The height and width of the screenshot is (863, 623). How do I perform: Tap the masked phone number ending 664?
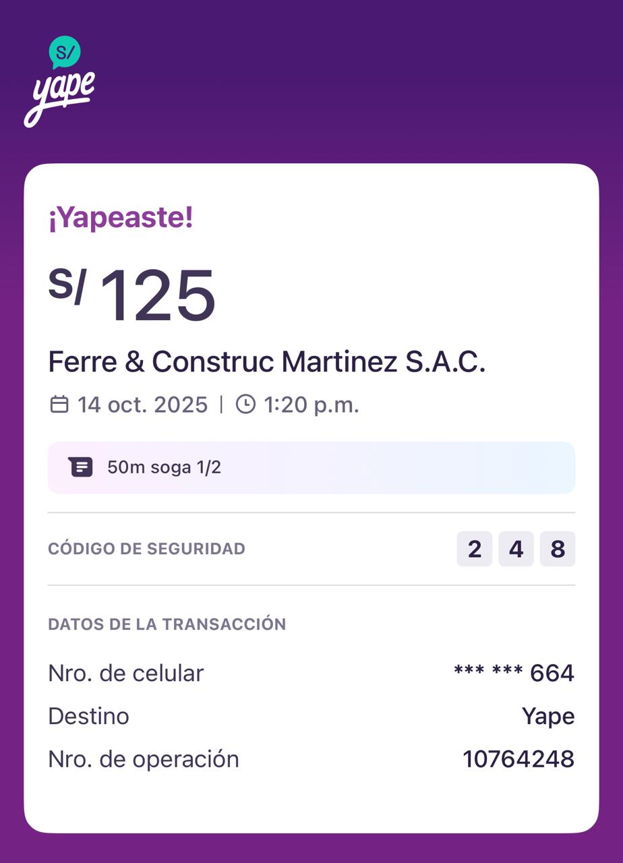(x=514, y=673)
